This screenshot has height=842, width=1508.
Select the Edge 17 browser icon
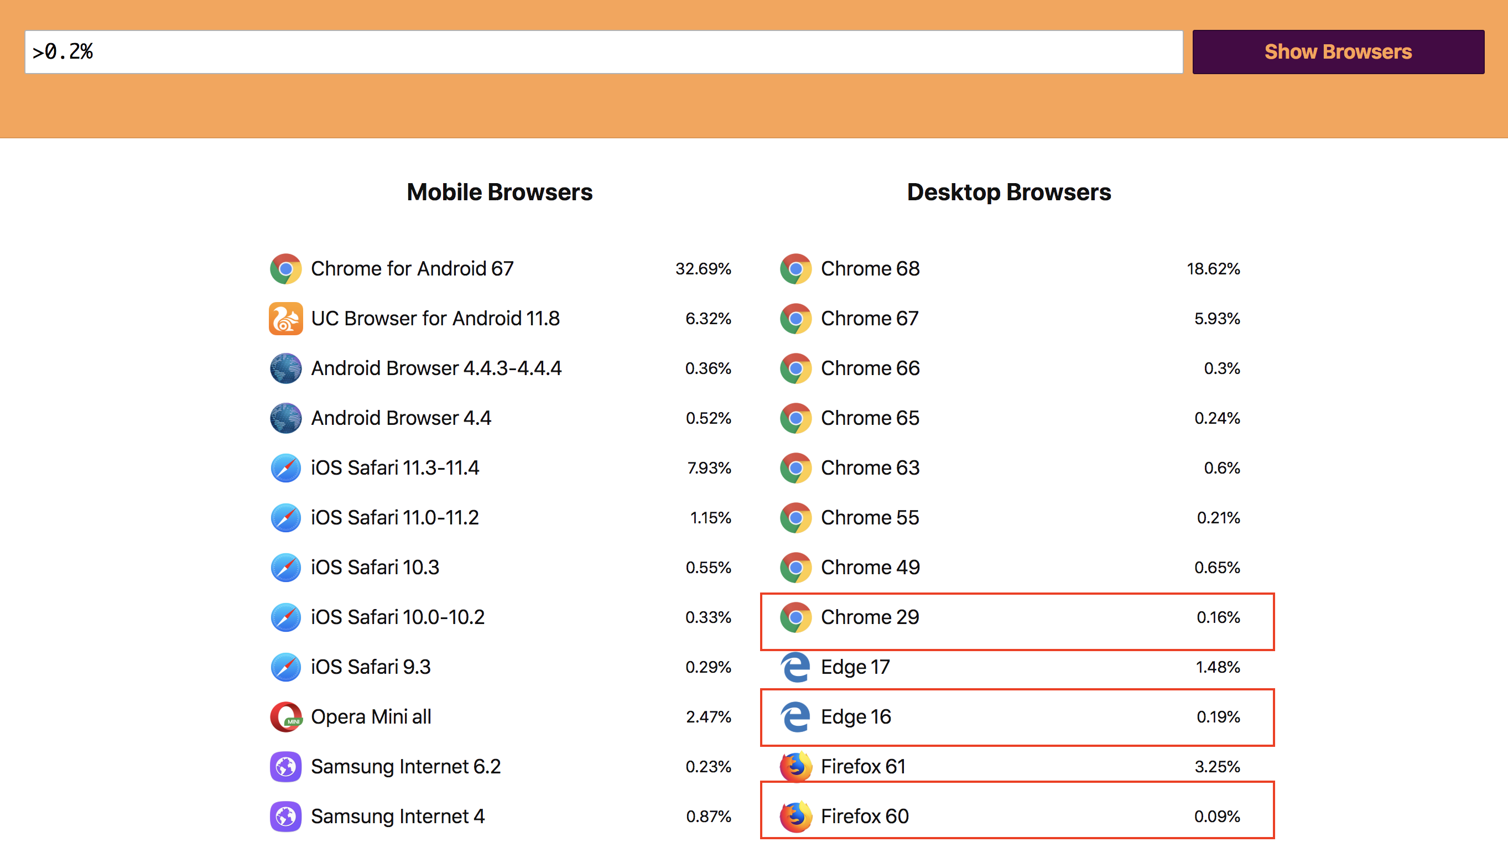tap(795, 666)
